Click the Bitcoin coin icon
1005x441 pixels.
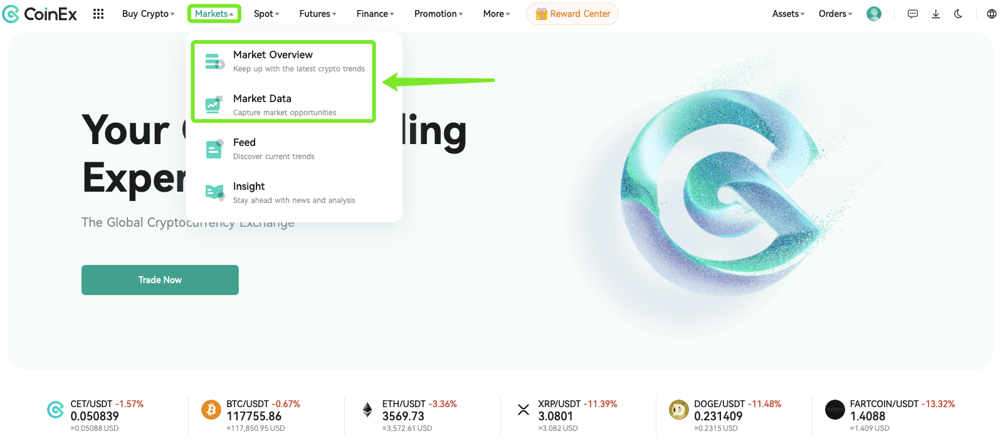(211, 410)
